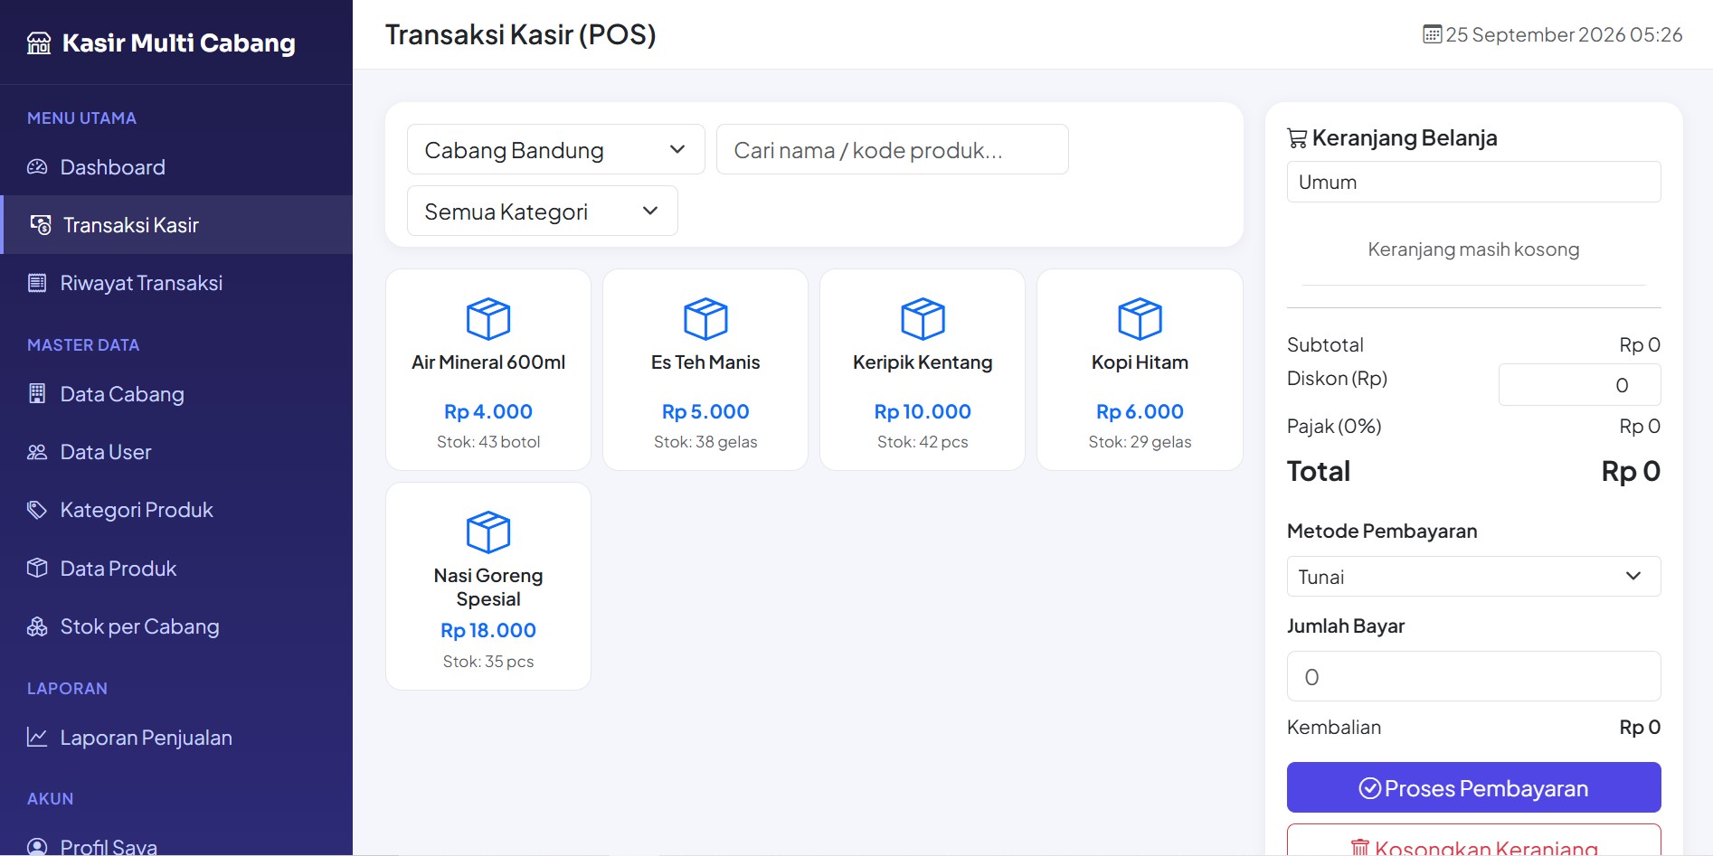Click the Keranjang masih kosong message
Viewport: 1713px width, 856px height.
tap(1473, 249)
